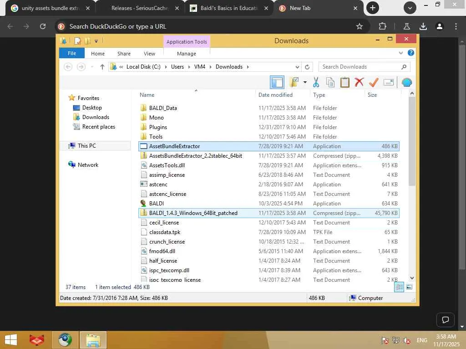Open the Manage ribbon tab
This screenshot has width=466, height=349.
click(186, 54)
